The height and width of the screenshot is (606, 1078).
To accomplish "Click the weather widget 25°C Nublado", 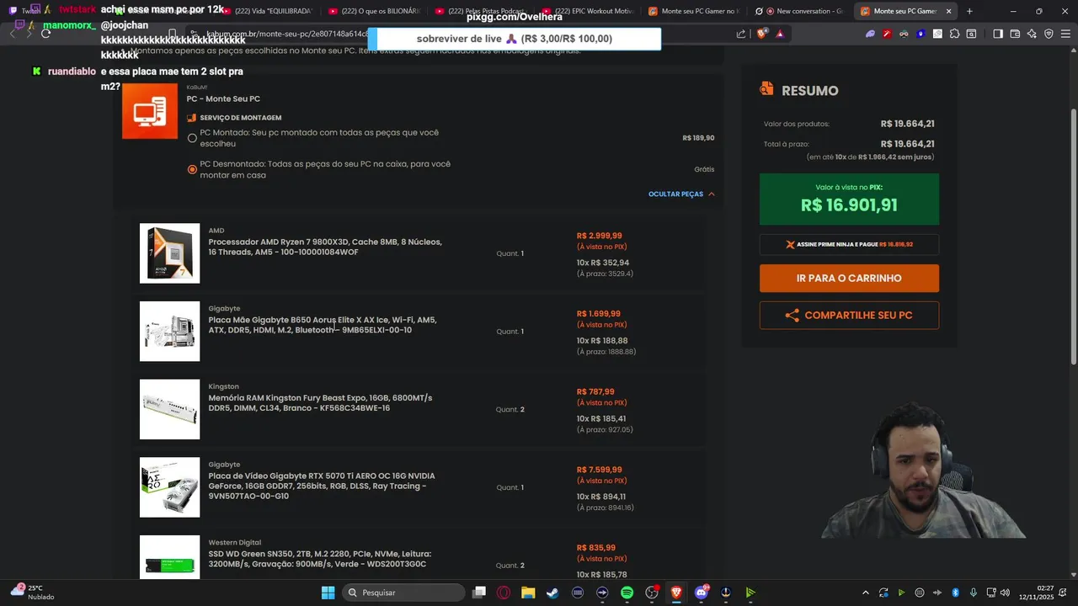I will pyautogui.click(x=32, y=593).
